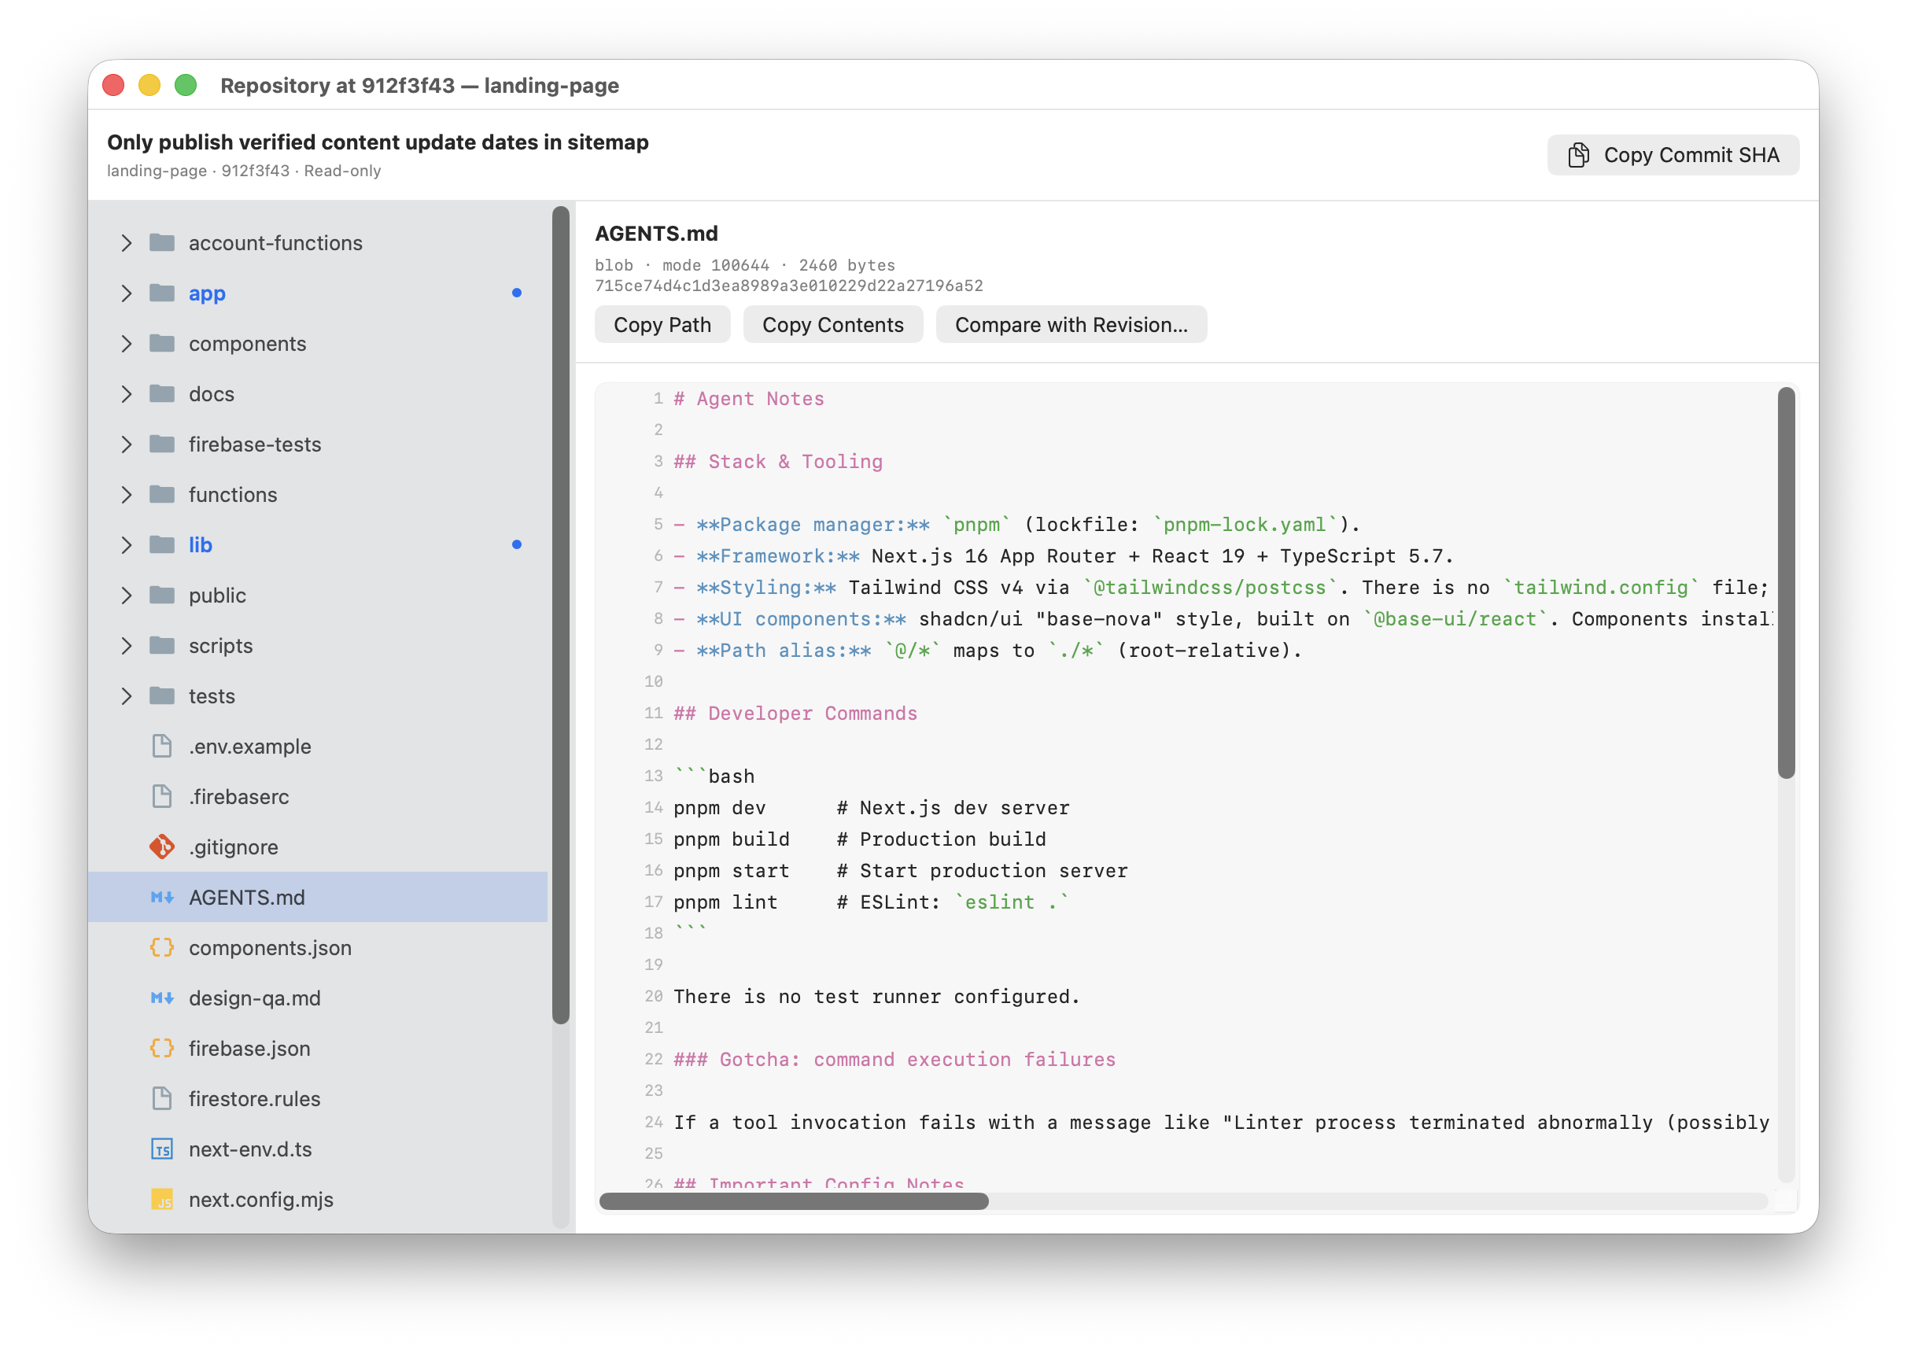Image resolution: width=1907 pixels, height=1350 pixels.
Task: Click 'Gotcha: command execution failures' heading
Action: (894, 1059)
